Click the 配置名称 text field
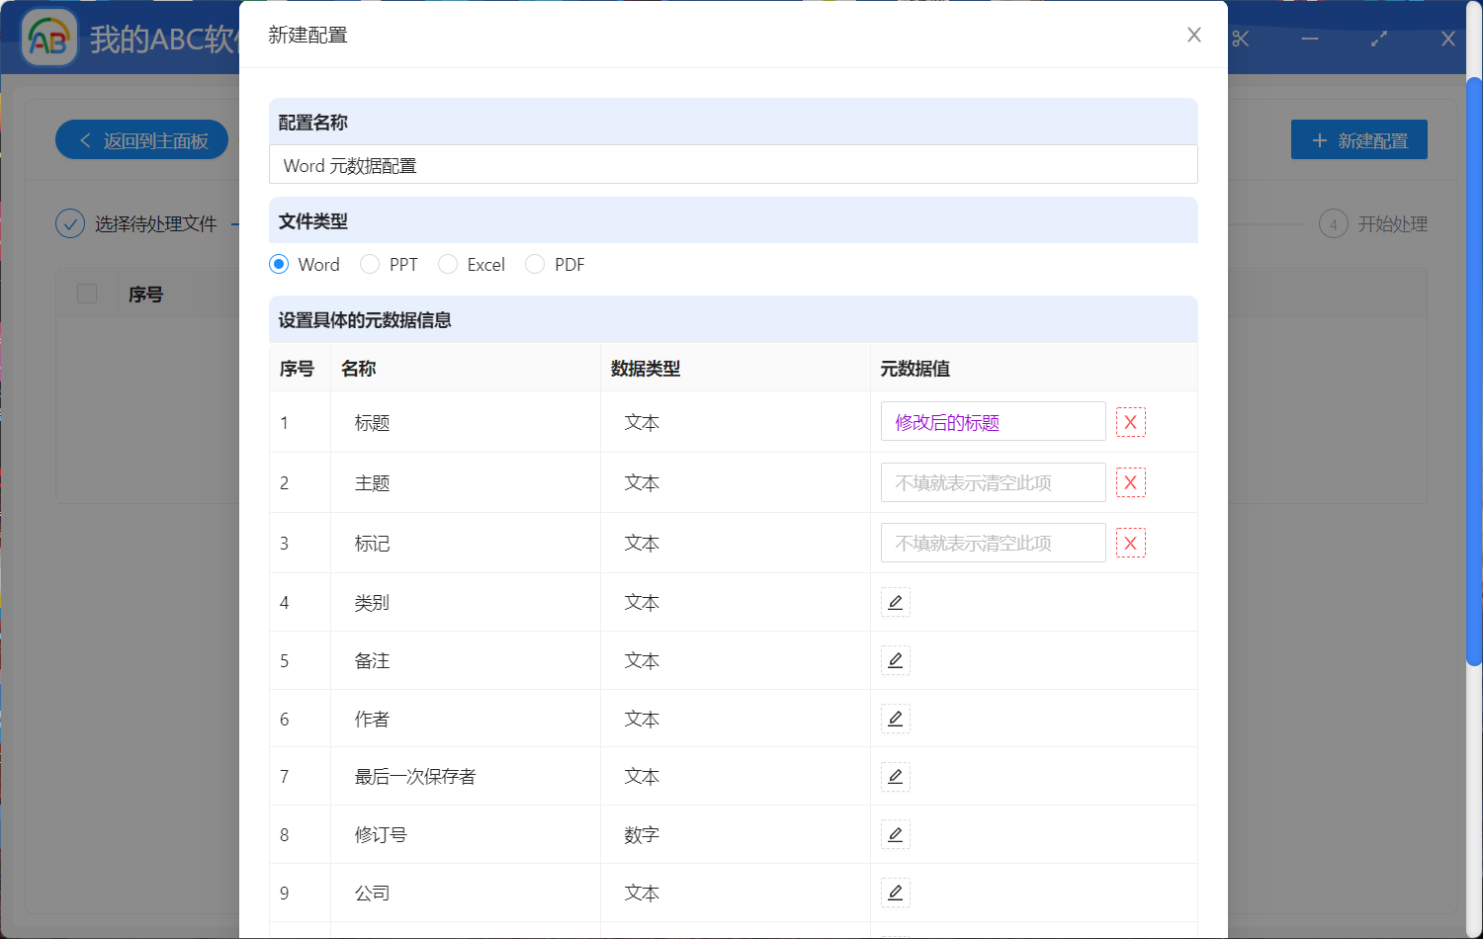1483x939 pixels. (x=733, y=165)
